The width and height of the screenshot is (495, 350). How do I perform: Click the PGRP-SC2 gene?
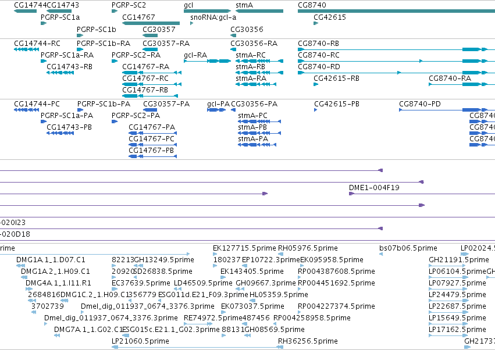coord(115,12)
